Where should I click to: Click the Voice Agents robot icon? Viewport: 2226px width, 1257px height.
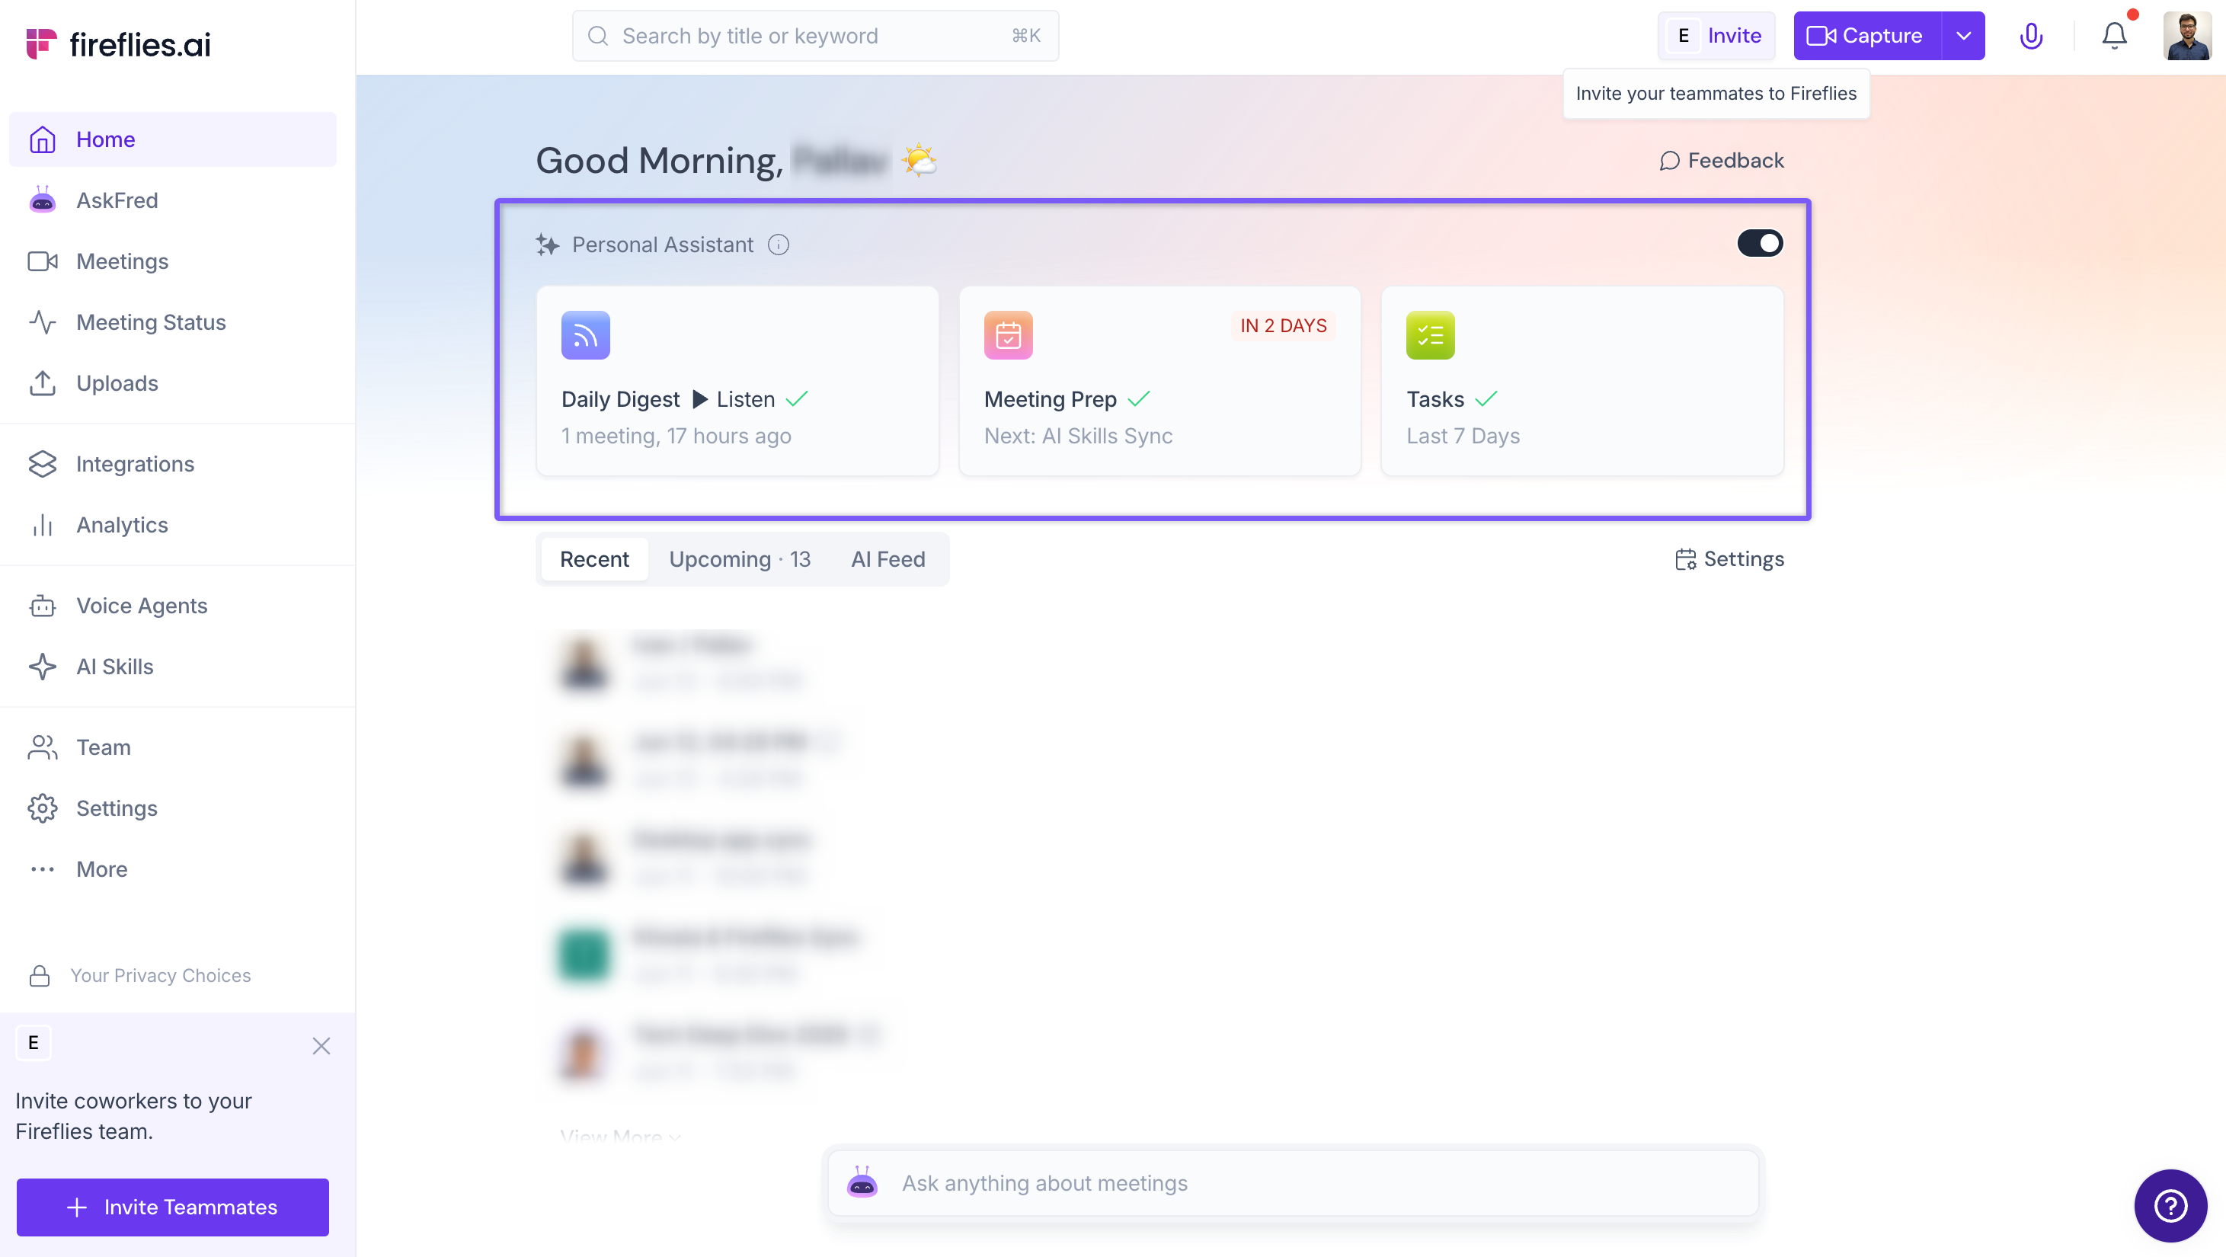pos(43,606)
